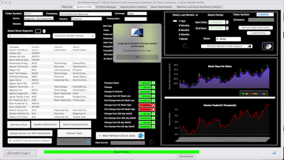Click Refresh Data and Charts button
The width and height of the screenshot is (284, 160).
[256, 28]
